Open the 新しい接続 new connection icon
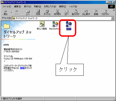Screen dimensions: 116x101 pyautogui.click(x=42, y=26)
